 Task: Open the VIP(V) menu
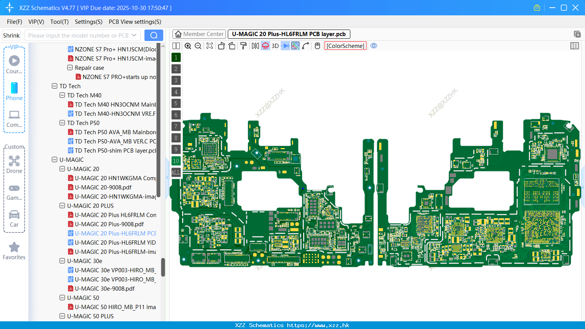36,22
